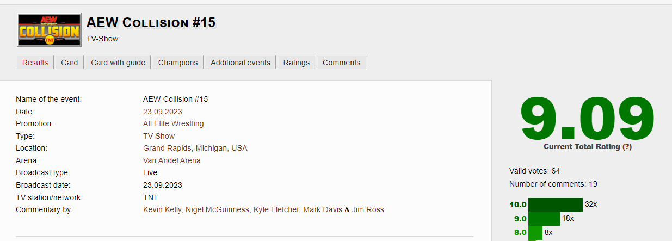
Task: Open the Grand Rapids, Michigan, USA location link
Action: (195, 148)
